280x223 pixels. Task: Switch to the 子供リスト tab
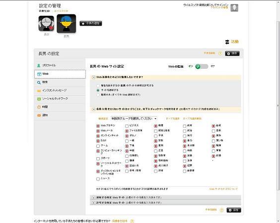pos(45,11)
